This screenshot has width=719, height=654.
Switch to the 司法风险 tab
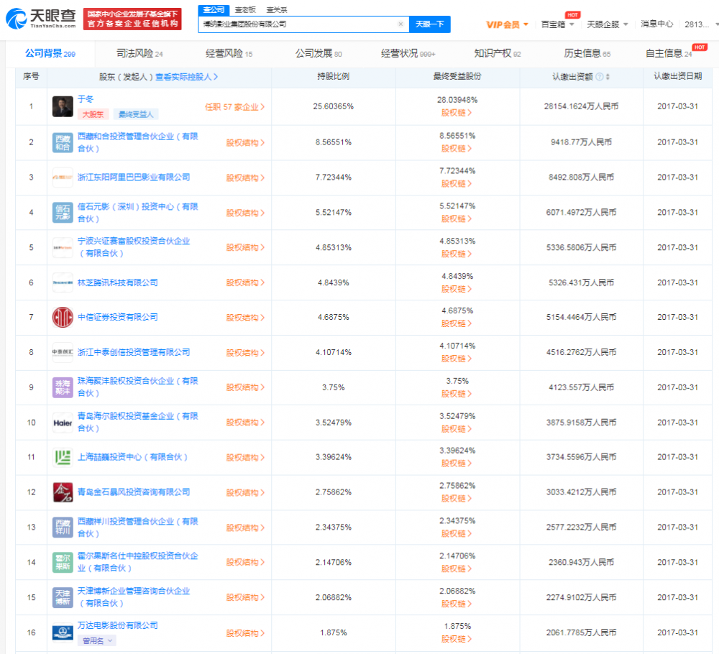[139, 54]
